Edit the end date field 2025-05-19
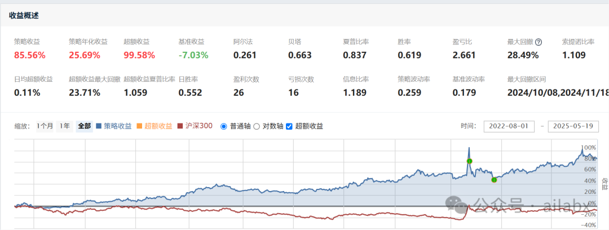Screen dimensions: 609x230 (x=573, y=127)
